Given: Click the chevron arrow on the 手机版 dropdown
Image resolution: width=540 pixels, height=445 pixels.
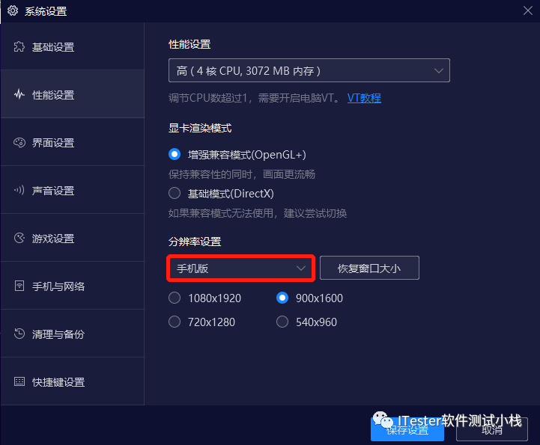Looking at the screenshot, I should pyautogui.click(x=301, y=268).
